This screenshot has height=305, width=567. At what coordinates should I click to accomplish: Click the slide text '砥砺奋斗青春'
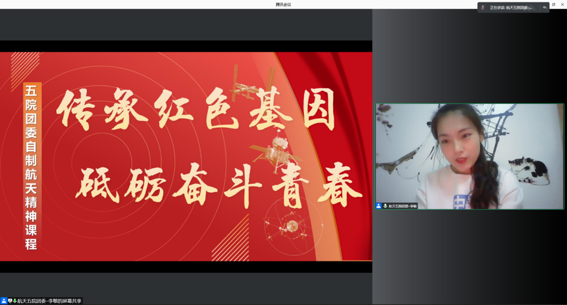pos(220,185)
